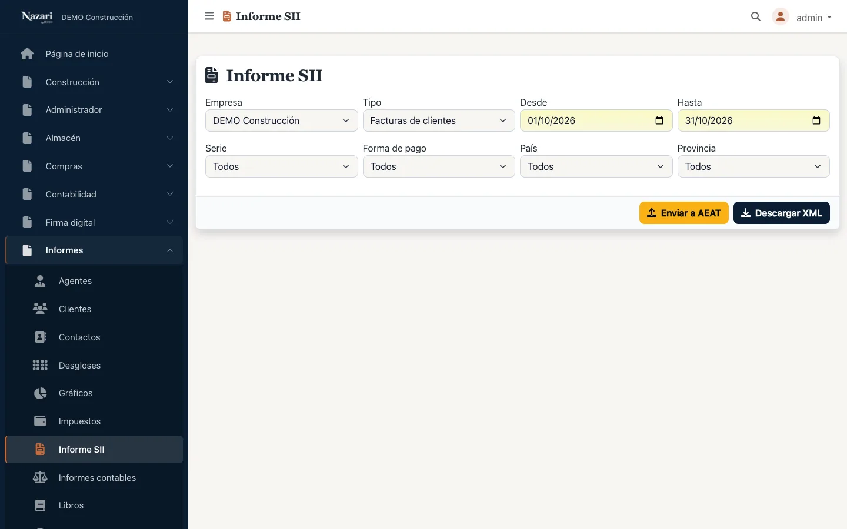Click the hamburger menu icon in header
Image resolution: width=847 pixels, height=529 pixels.
209,16
